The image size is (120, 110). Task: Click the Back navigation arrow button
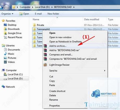(1, 7)
